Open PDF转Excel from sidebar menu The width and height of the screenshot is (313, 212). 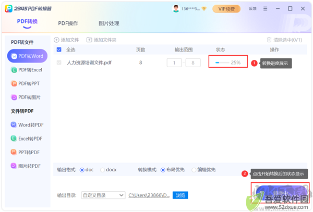click(27, 70)
